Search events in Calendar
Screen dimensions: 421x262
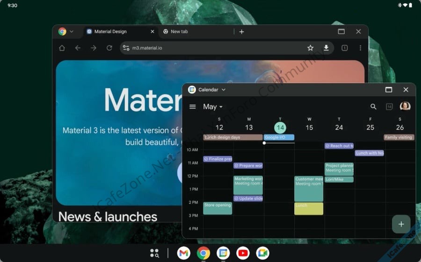click(373, 106)
